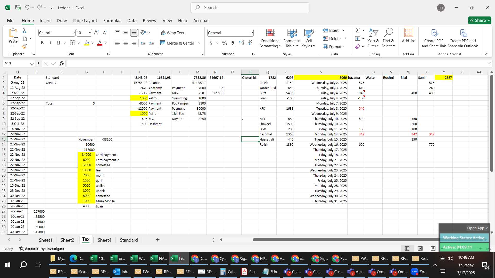
Task: Decrease font size with smaller A
Action: pyautogui.click(x=105, y=33)
